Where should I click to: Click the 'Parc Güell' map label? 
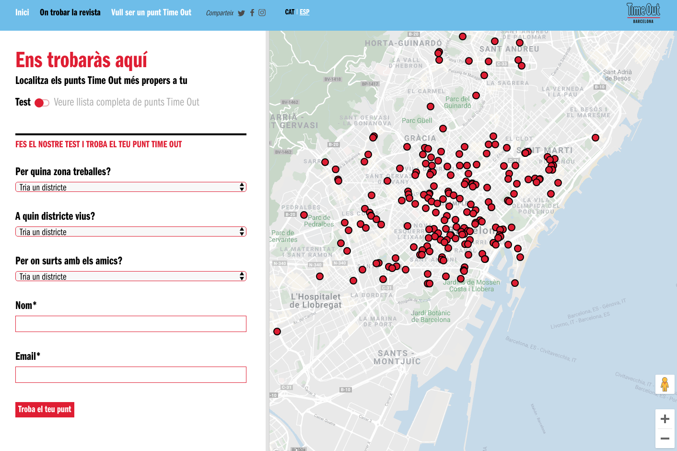(x=417, y=120)
